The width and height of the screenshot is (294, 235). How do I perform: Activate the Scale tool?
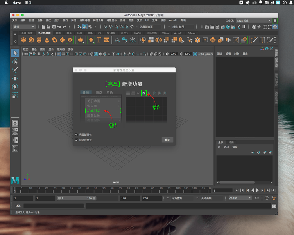tap(15, 95)
